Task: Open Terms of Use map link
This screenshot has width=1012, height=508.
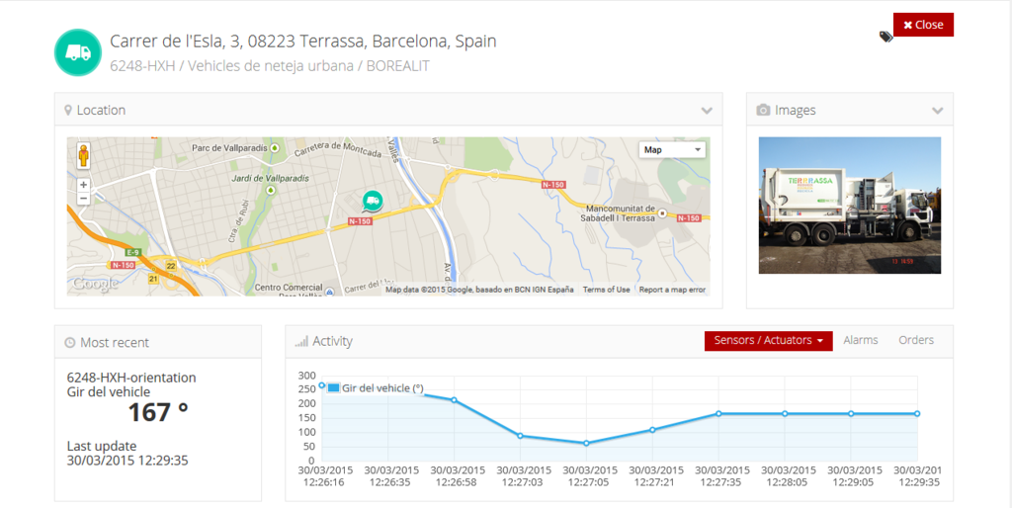Action: coord(606,290)
